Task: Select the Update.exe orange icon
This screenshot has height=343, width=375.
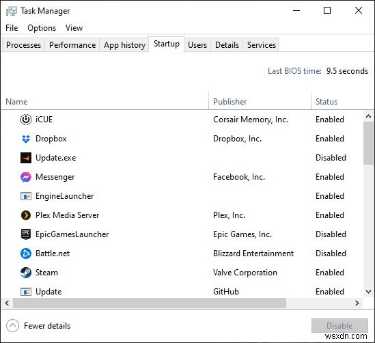Action: (26, 158)
